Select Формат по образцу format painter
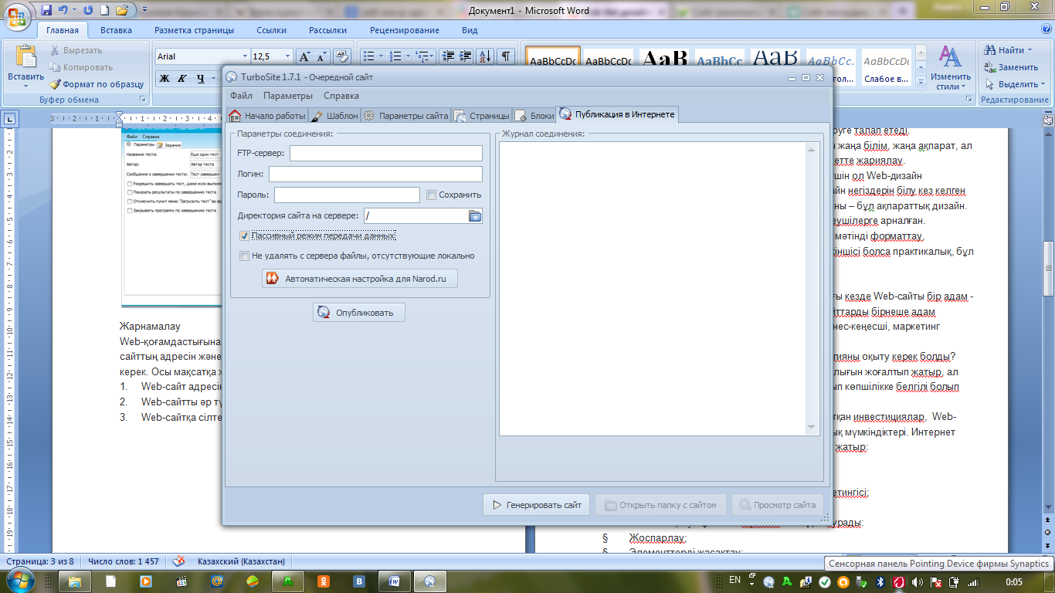The width and height of the screenshot is (1055, 593). (97, 84)
